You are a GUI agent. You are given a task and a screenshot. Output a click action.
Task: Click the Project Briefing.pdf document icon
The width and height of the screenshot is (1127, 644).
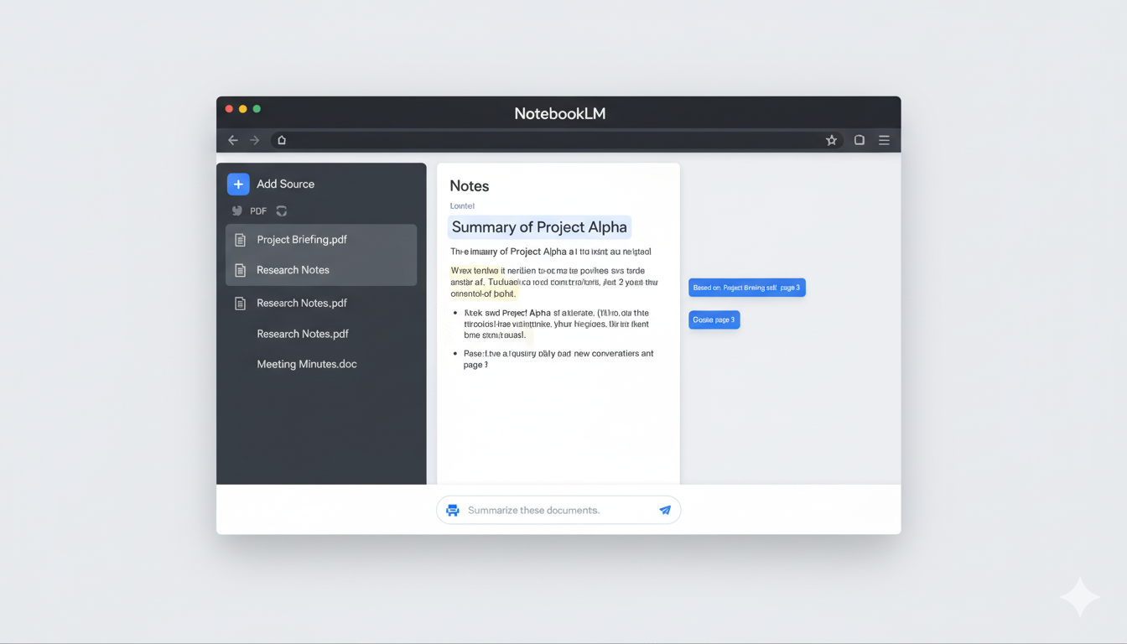[x=241, y=239]
